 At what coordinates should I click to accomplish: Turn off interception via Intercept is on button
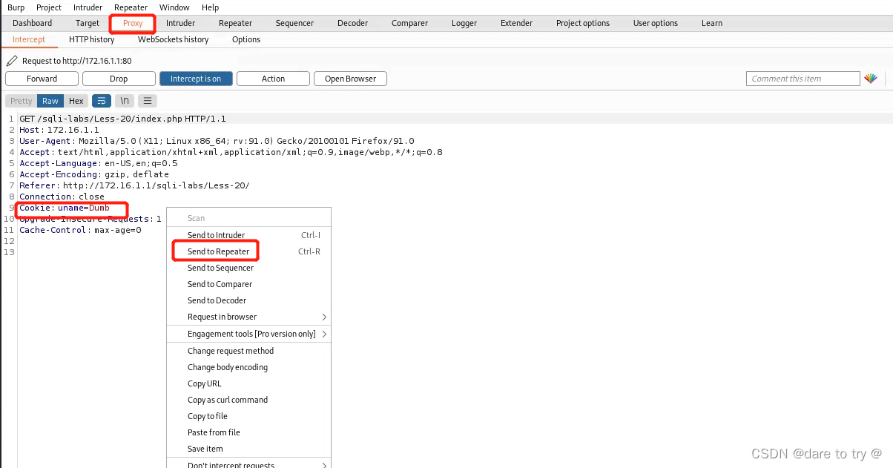tap(195, 78)
